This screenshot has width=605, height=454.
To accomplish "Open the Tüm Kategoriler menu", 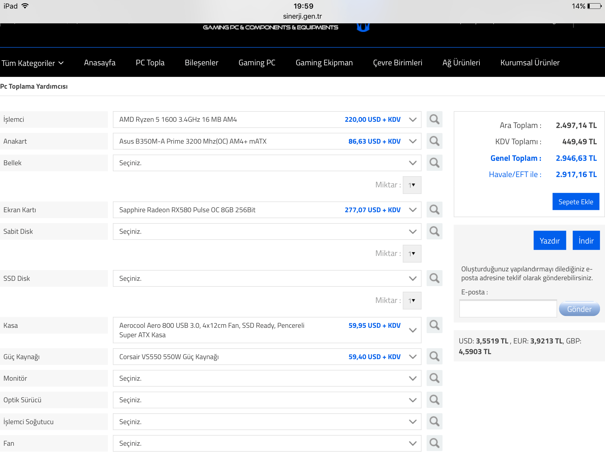I will click(x=32, y=63).
